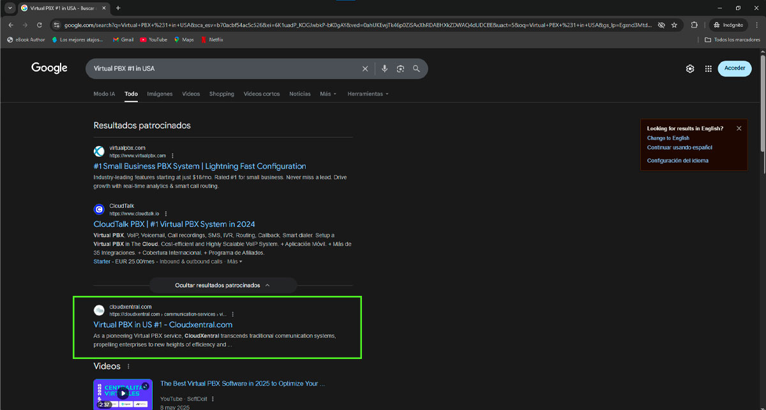Viewport: 766px width, 410px height.
Task: Open Configuración del idioma
Action: coord(678,161)
